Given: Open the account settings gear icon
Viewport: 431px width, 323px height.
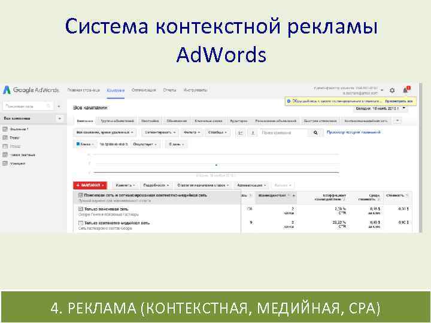Looking at the screenshot, I should coord(392,90).
